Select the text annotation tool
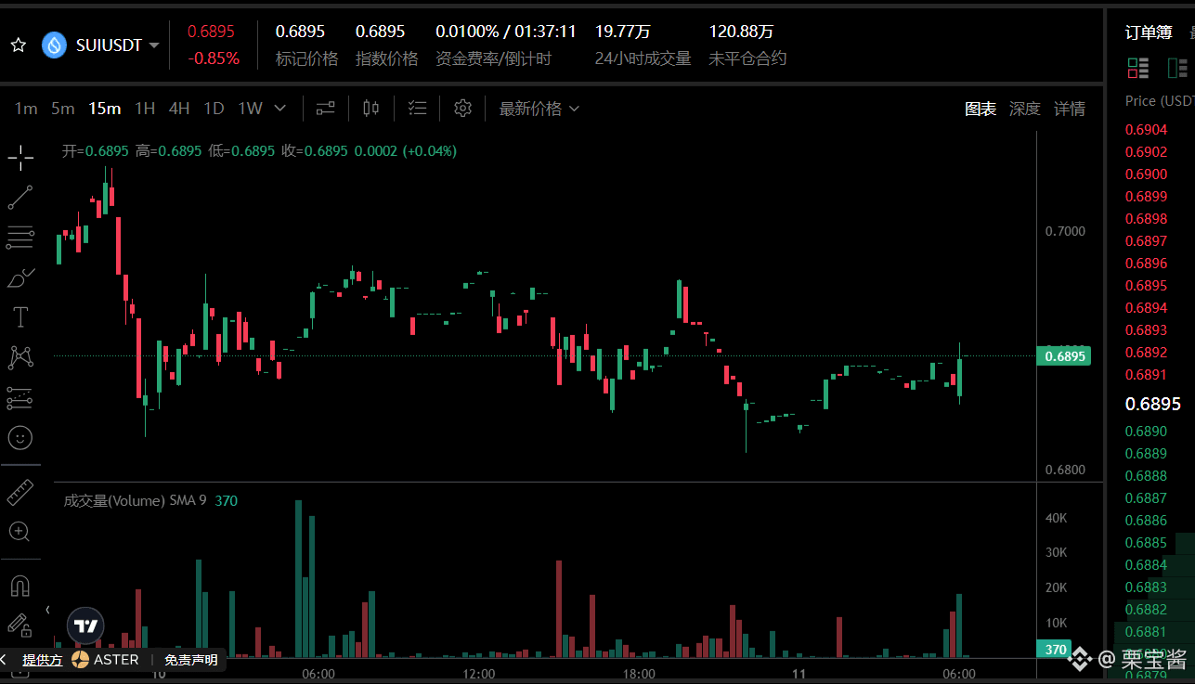The image size is (1195, 684). pyautogui.click(x=20, y=317)
